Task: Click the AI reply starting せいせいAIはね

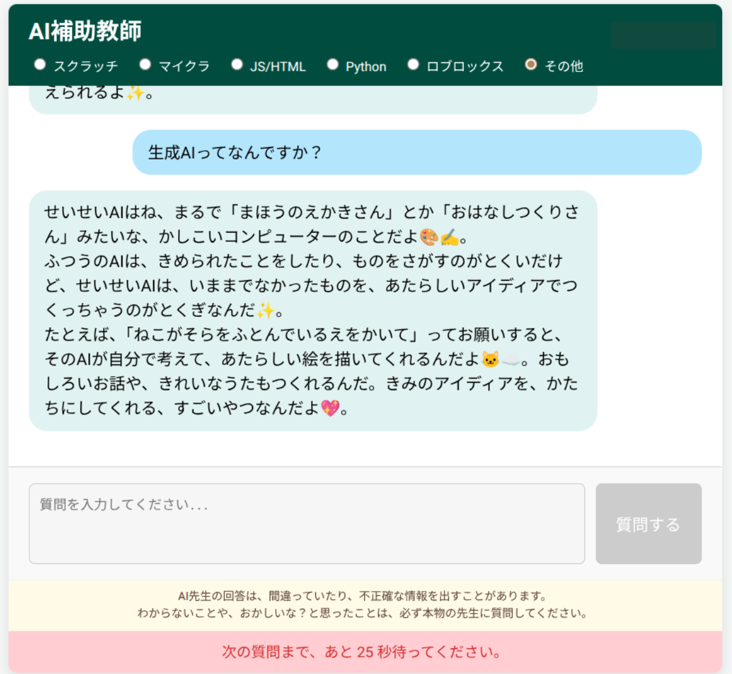Action: [313, 311]
